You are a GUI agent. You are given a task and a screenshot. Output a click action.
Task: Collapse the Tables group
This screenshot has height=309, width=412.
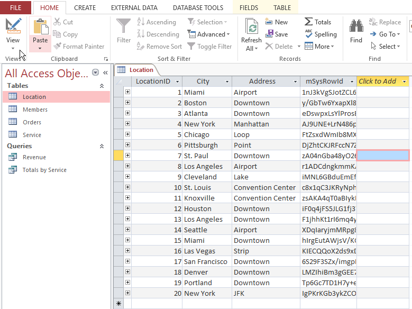(x=102, y=86)
